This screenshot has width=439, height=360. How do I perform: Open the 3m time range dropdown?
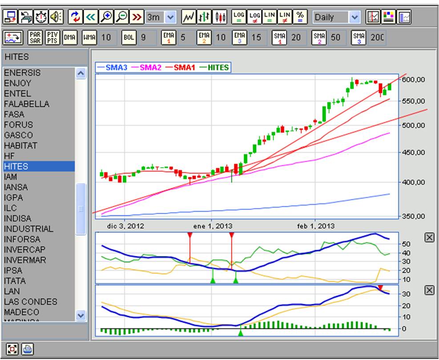170,17
